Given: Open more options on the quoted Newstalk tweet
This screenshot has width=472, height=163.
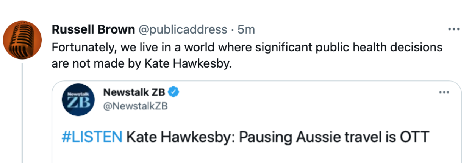Looking at the screenshot, I should click(444, 92).
